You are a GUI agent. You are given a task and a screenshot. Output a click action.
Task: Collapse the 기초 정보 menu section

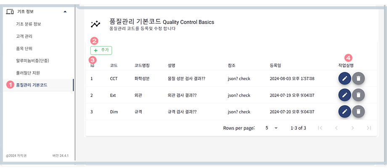[64, 11]
